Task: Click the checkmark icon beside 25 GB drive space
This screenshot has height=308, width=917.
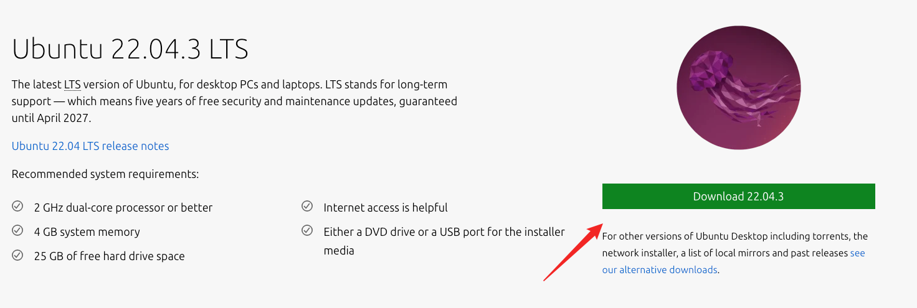Action: tap(17, 255)
